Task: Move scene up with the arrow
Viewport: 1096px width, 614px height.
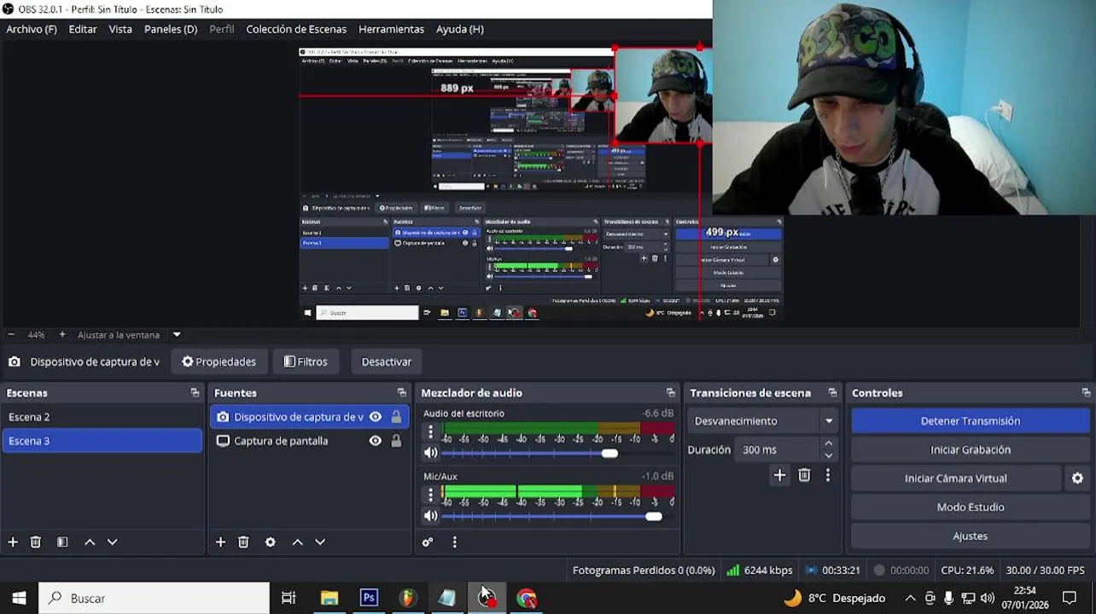Action: pyautogui.click(x=90, y=542)
